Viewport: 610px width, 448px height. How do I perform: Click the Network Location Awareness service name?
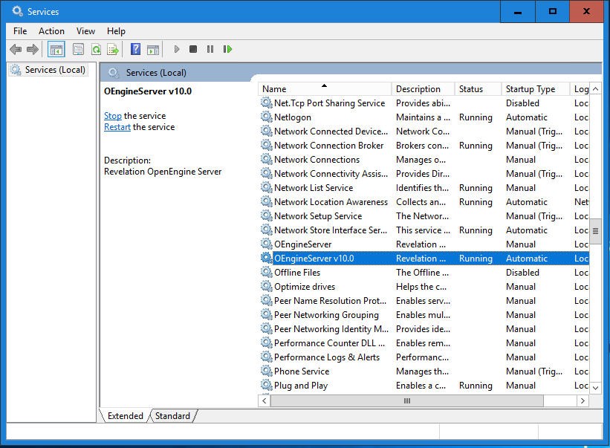coord(331,202)
